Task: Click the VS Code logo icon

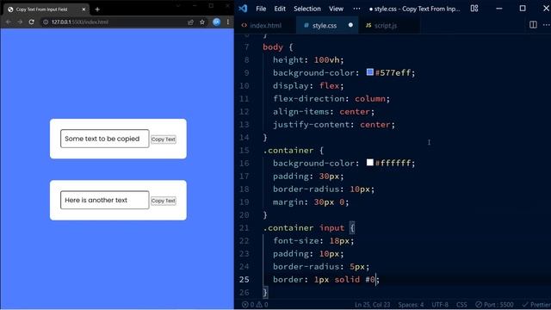Action: [x=243, y=9]
